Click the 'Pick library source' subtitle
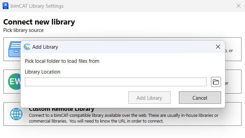 coord(23,30)
